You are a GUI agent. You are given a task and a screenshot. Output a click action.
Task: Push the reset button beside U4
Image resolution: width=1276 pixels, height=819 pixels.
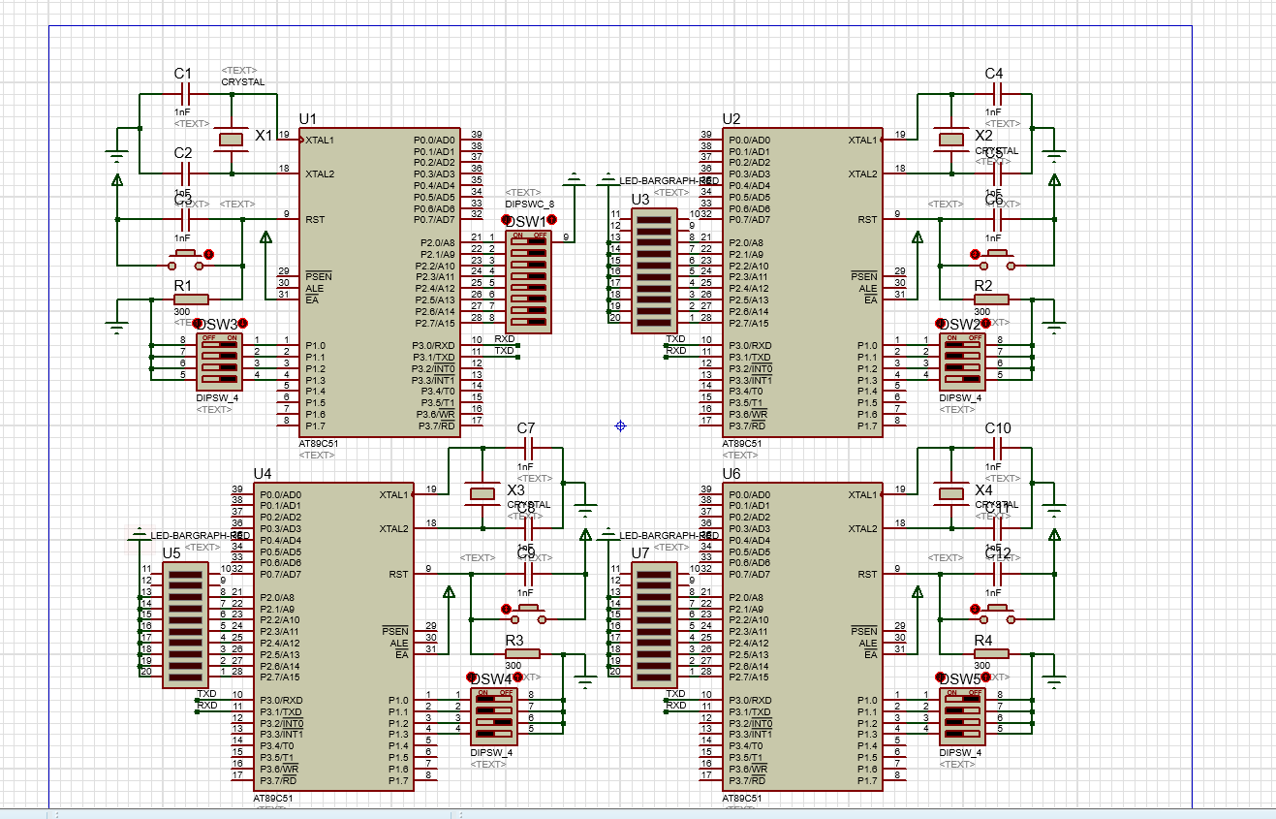pos(529,612)
